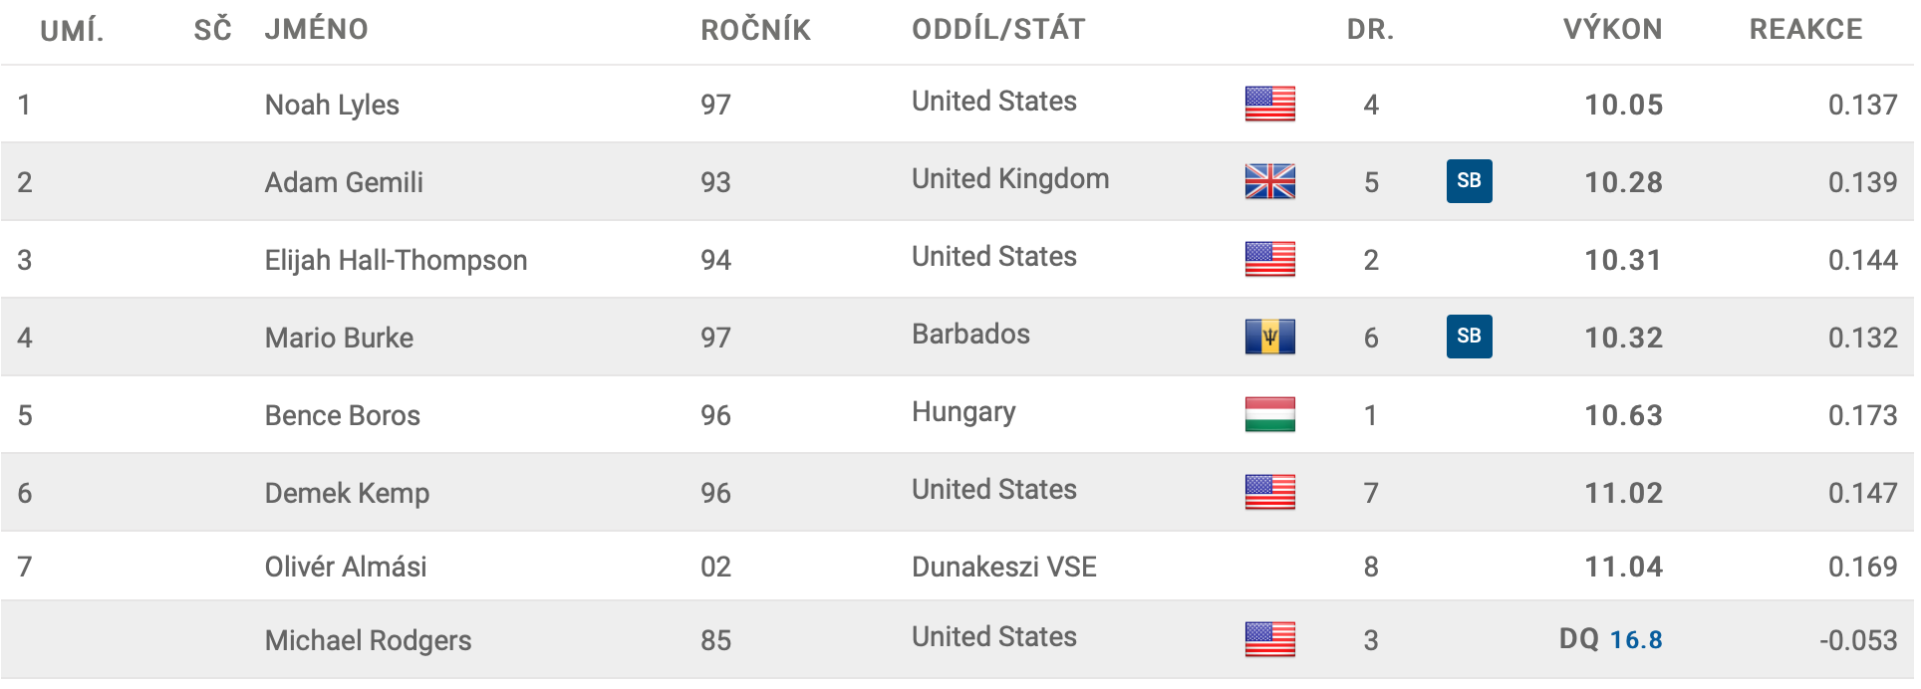The height and width of the screenshot is (689, 1921).
Task: Open the DQ rule 16.8 link
Action: 1636,639
